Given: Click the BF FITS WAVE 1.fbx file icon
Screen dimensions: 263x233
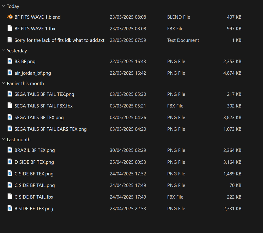Looking at the screenshot, I should (10, 28).
